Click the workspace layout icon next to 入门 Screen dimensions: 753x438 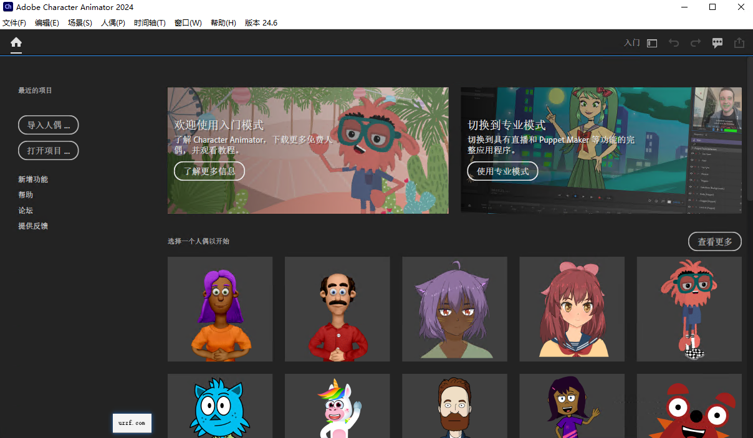tap(651, 42)
